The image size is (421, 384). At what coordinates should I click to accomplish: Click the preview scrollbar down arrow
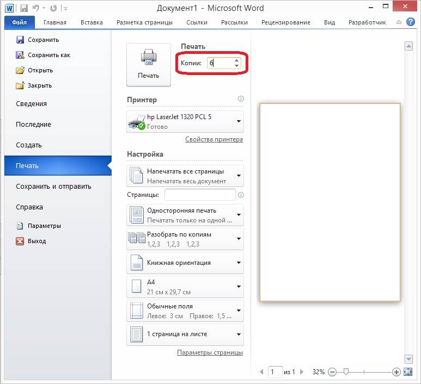coord(408,359)
